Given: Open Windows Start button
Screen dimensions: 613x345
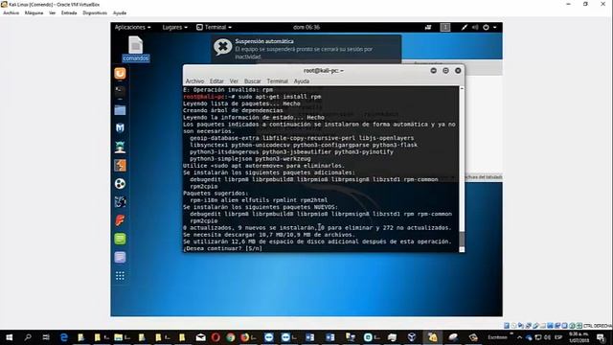Looking at the screenshot, I should [x=9, y=337].
